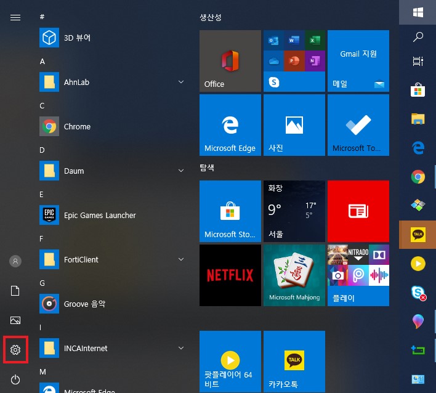Open OneNote in the Office apps tile

(x=315, y=61)
